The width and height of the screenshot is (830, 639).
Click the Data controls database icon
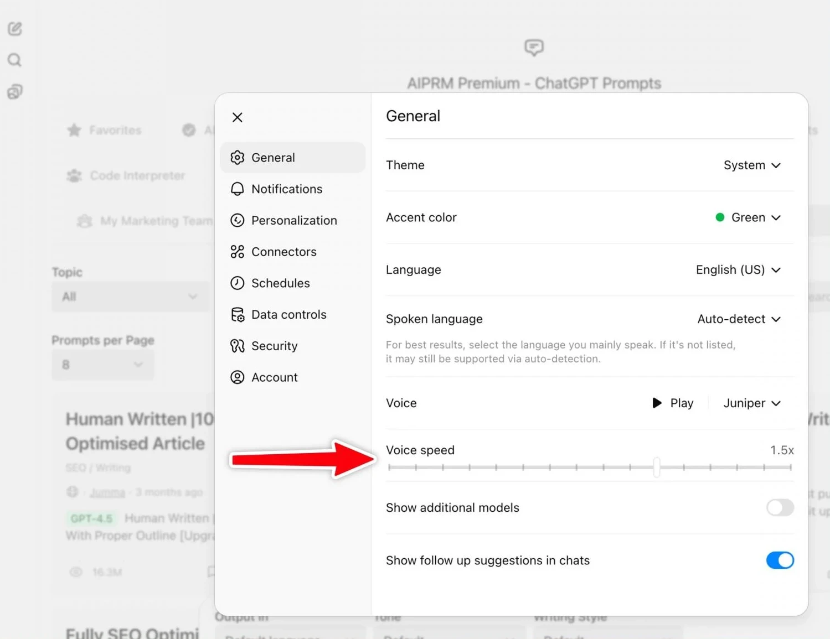click(238, 315)
